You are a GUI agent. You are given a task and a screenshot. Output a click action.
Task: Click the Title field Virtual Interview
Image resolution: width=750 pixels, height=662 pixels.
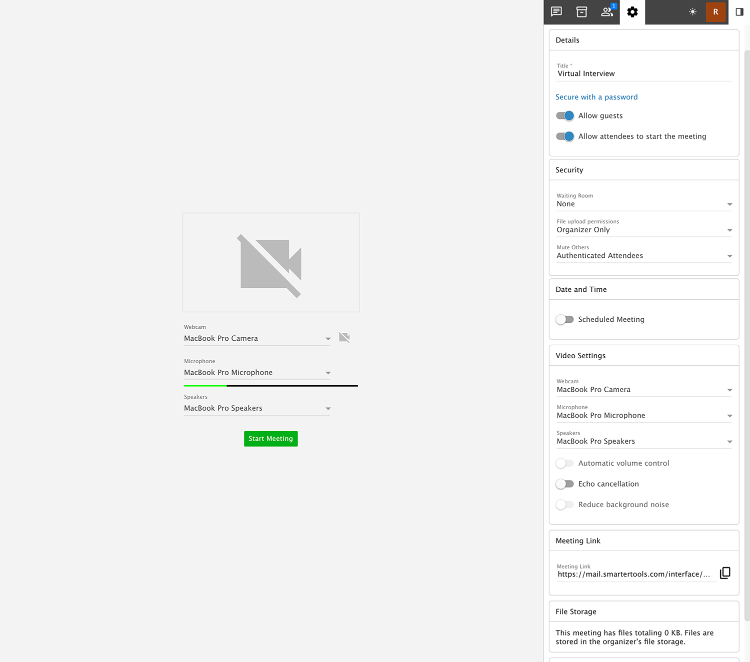[644, 73]
